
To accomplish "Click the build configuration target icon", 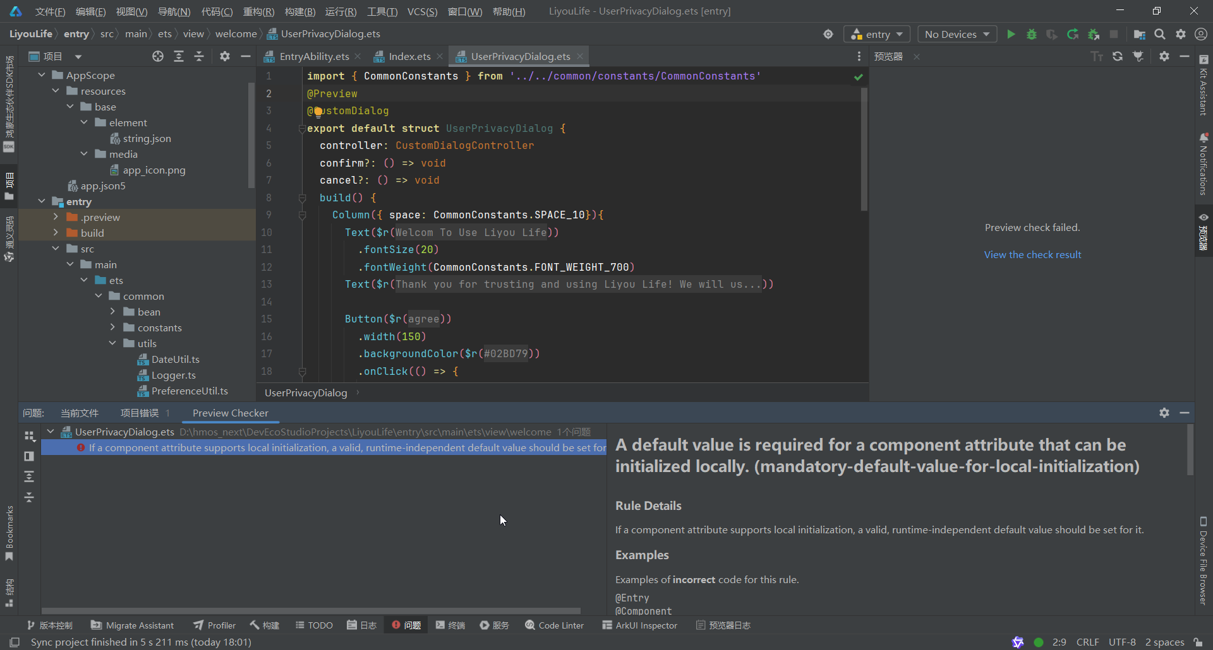I will [x=828, y=34].
